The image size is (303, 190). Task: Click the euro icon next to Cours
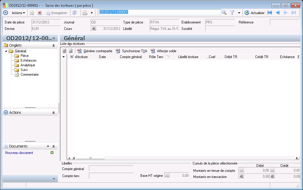click(94, 28)
